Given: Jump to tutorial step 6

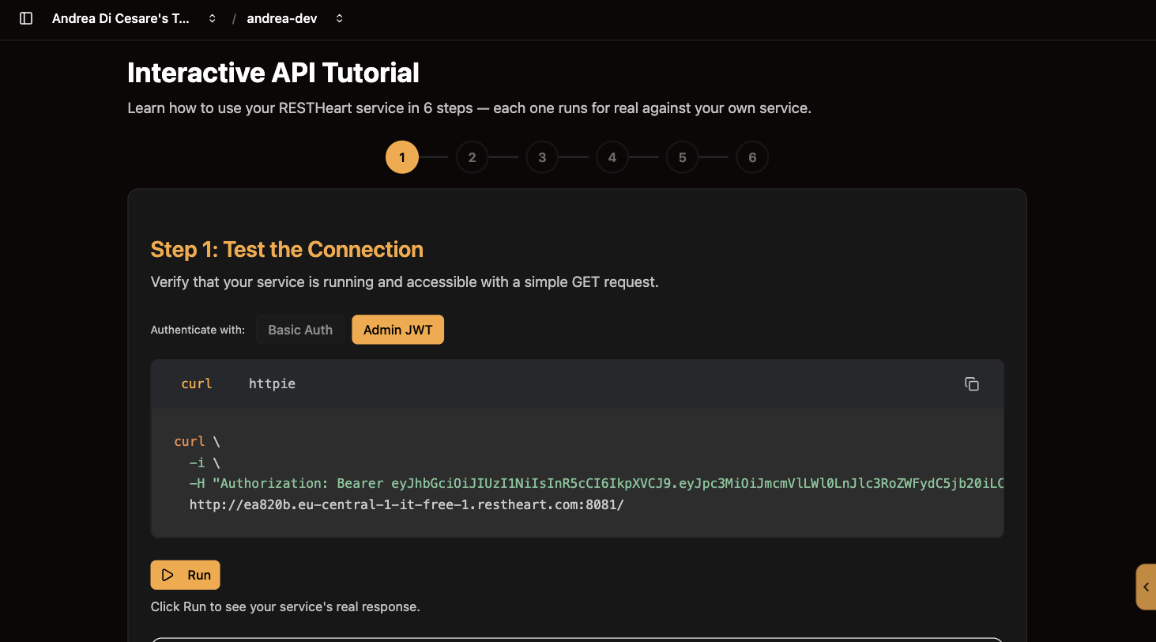Looking at the screenshot, I should click(752, 157).
